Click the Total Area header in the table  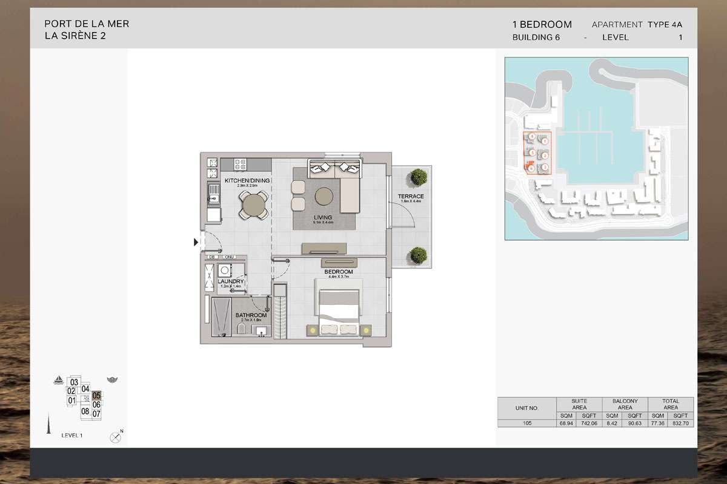[671, 404]
